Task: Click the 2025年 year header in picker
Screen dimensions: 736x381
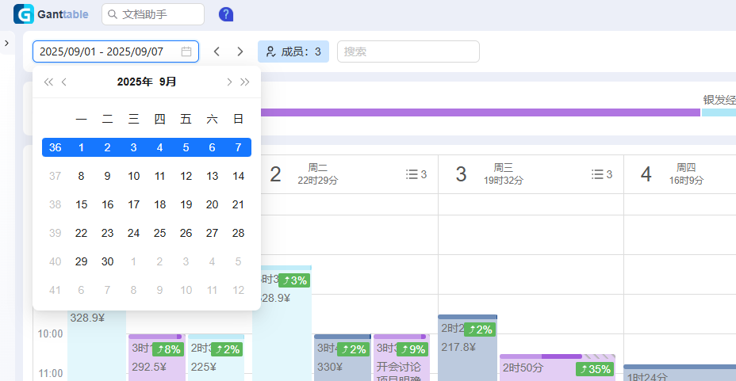Action: (135, 82)
